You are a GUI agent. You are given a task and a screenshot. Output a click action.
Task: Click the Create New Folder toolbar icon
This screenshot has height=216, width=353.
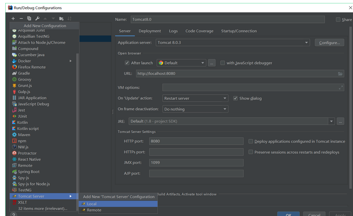tap(61, 19)
